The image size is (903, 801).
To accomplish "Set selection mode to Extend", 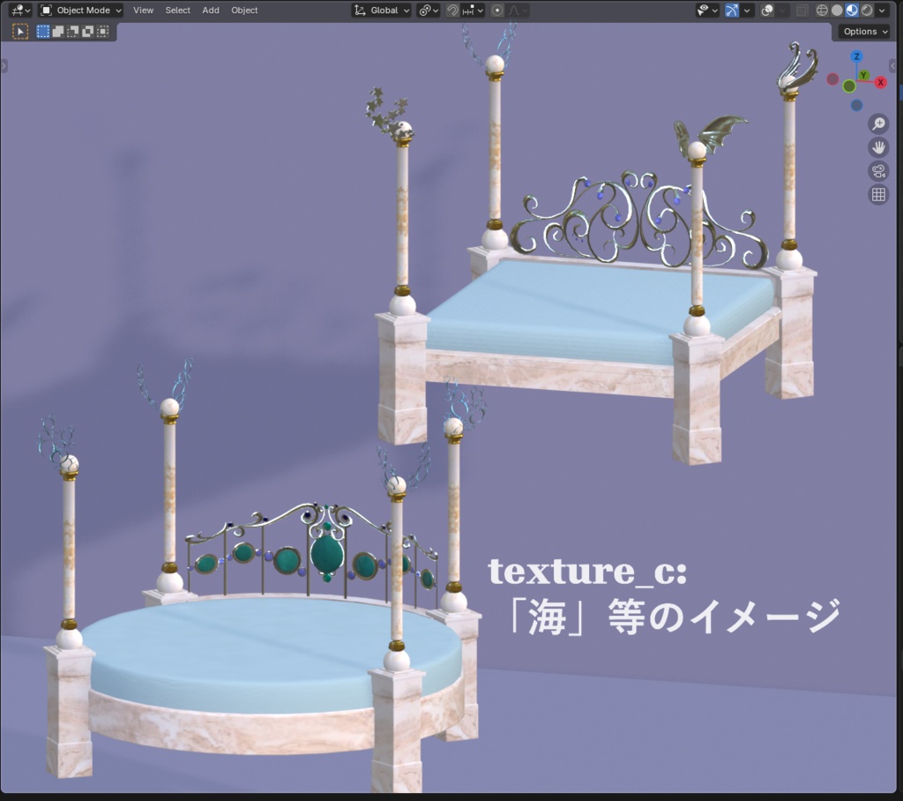I will (x=56, y=31).
